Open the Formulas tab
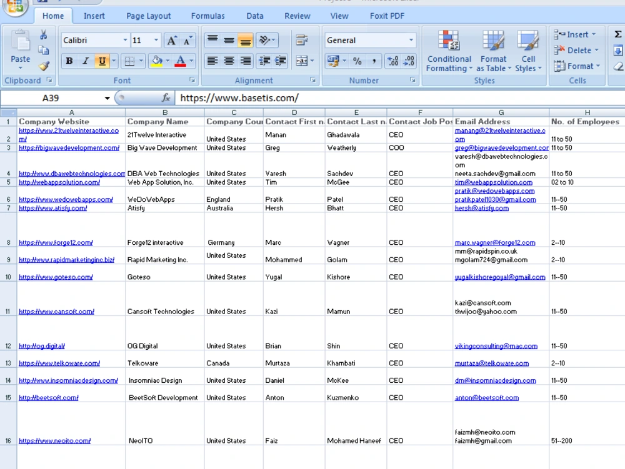Screen dimensions: 625x469 coord(207,16)
